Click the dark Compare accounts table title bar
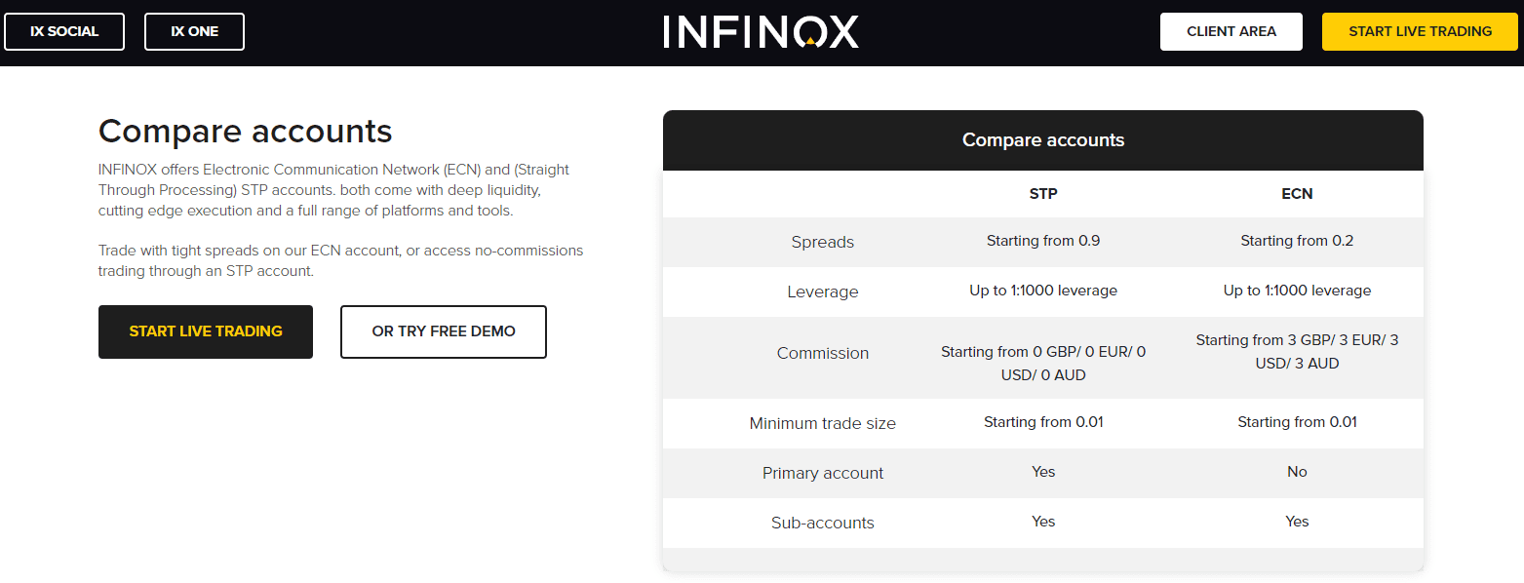 click(1042, 140)
